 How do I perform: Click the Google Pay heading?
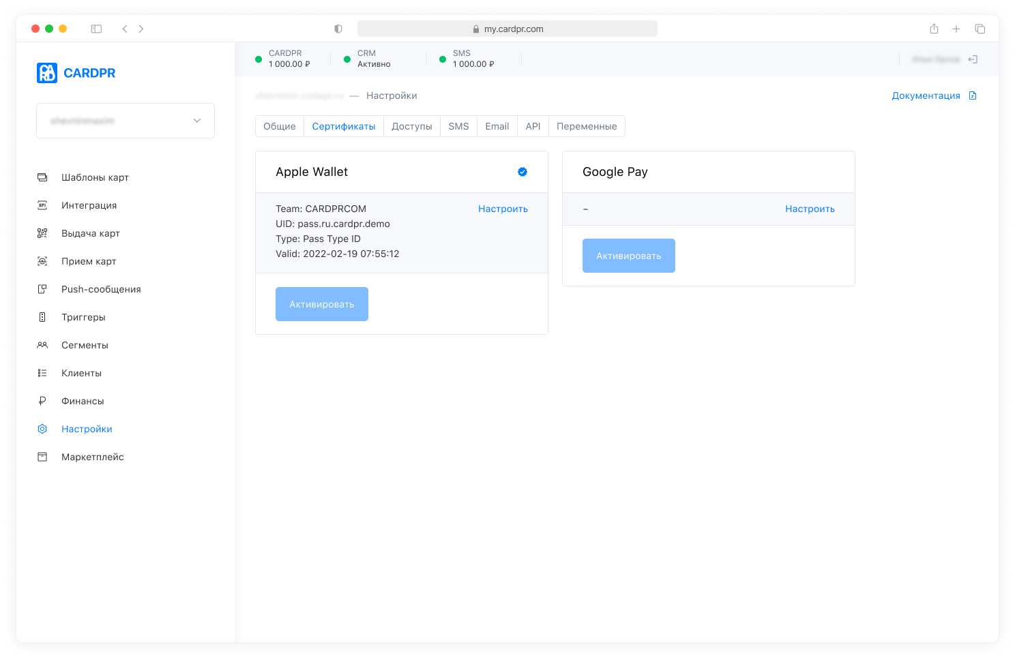(x=615, y=172)
